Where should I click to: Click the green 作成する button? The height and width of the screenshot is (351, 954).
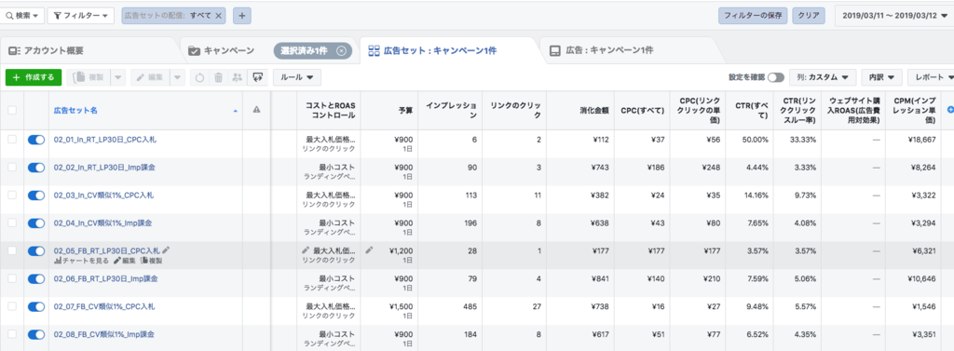34,77
